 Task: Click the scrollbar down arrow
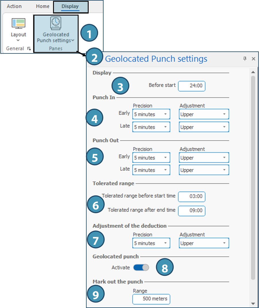click(253, 304)
